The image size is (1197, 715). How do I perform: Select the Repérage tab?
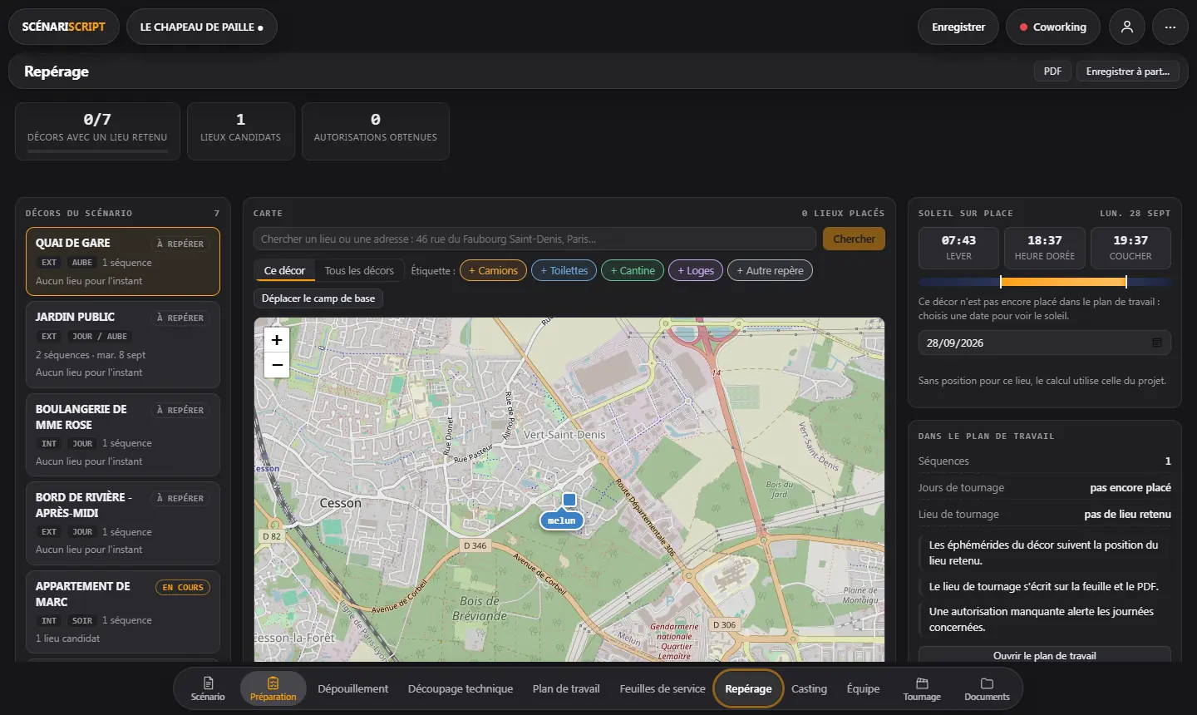pyautogui.click(x=748, y=688)
